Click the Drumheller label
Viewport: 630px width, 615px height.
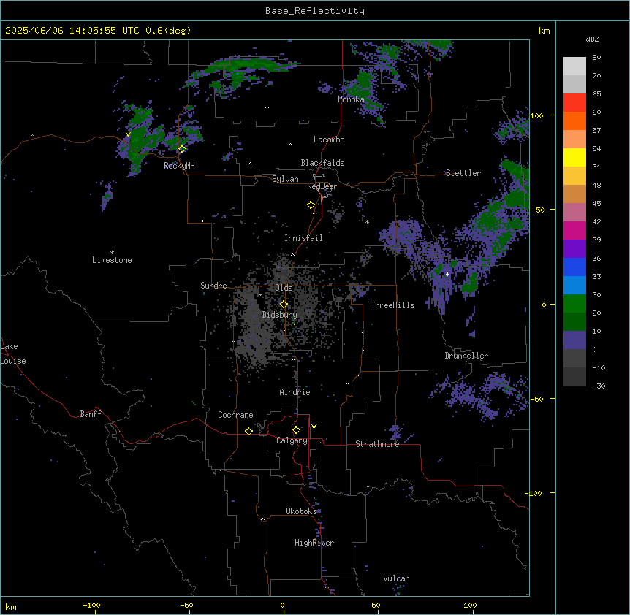tap(466, 356)
